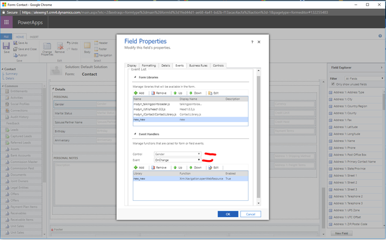Remove the selected event handler
This screenshot has width=386, height=240.
point(159,168)
